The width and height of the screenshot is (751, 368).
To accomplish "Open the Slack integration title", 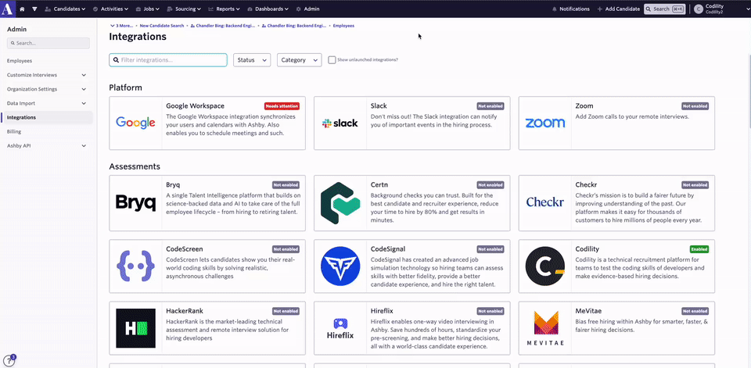I will pos(379,105).
